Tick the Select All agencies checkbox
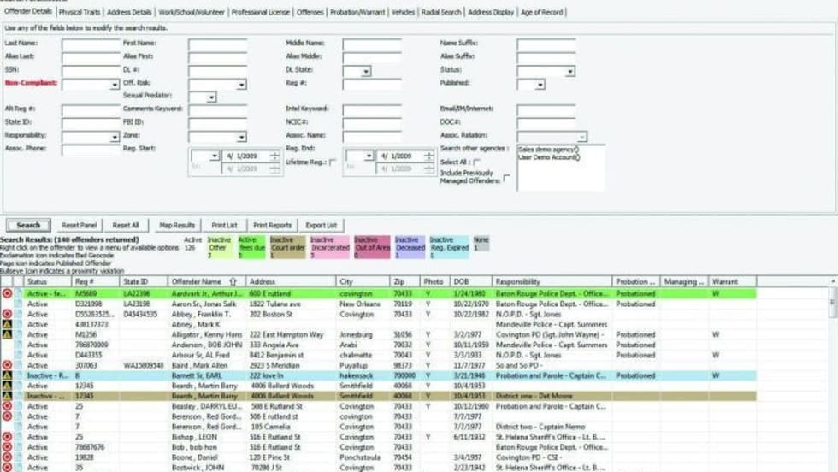This screenshot has width=838, height=472. click(477, 162)
